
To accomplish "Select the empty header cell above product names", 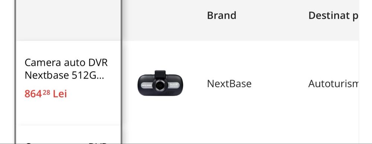I will coord(68,20).
